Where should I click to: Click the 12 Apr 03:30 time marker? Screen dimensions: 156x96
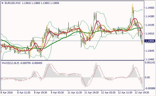point(108,93)
